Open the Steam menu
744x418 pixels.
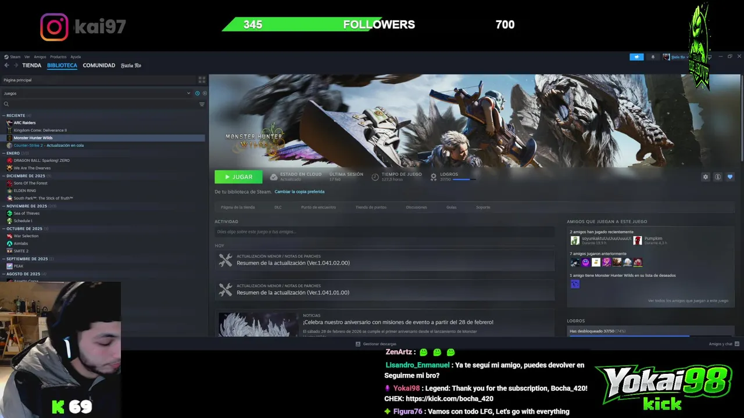click(13, 57)
